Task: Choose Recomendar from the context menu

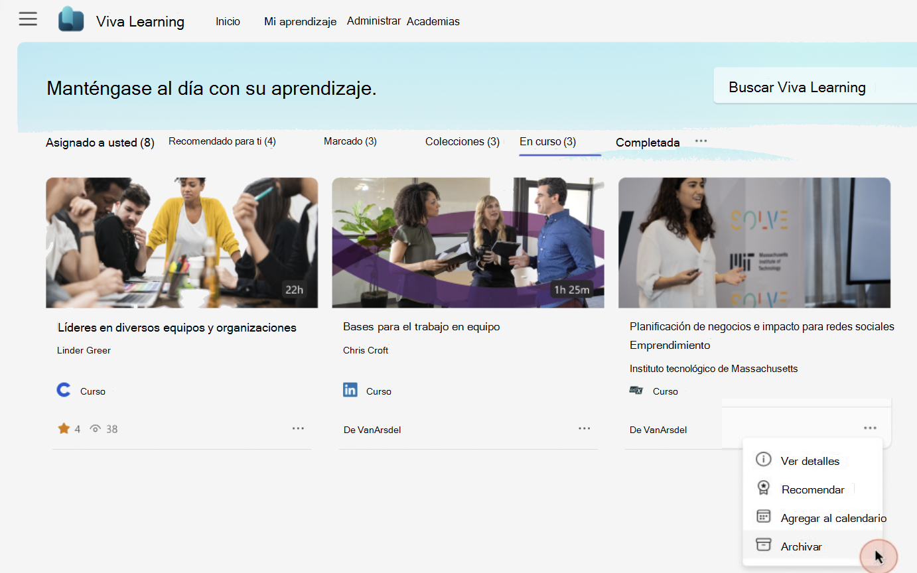Action: 812,489
